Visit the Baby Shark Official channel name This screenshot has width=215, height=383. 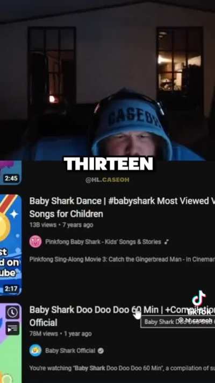point(70,351)
